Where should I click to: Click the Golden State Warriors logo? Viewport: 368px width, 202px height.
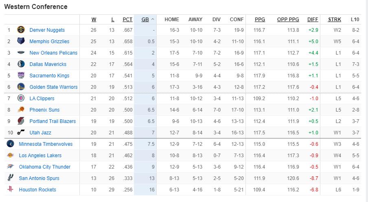click(x=21, y=87)
